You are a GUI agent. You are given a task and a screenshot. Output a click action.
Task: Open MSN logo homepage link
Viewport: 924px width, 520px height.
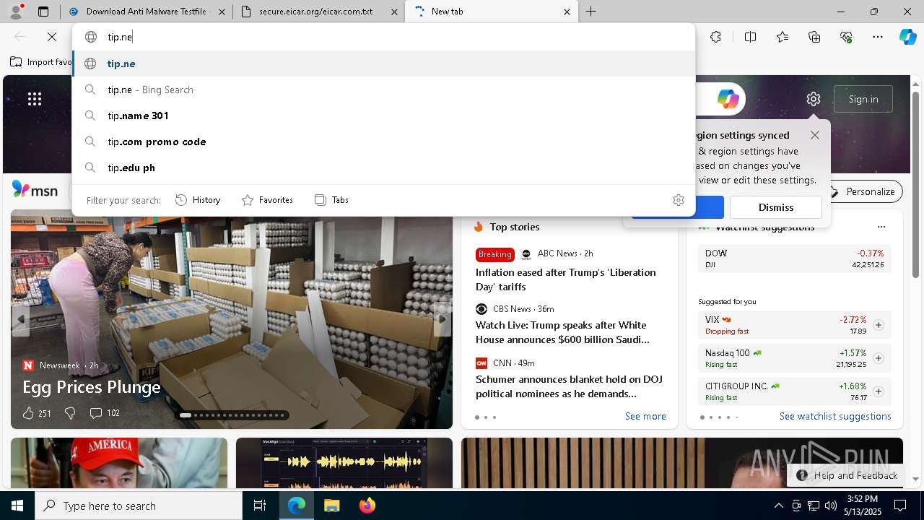pos(35,190)
